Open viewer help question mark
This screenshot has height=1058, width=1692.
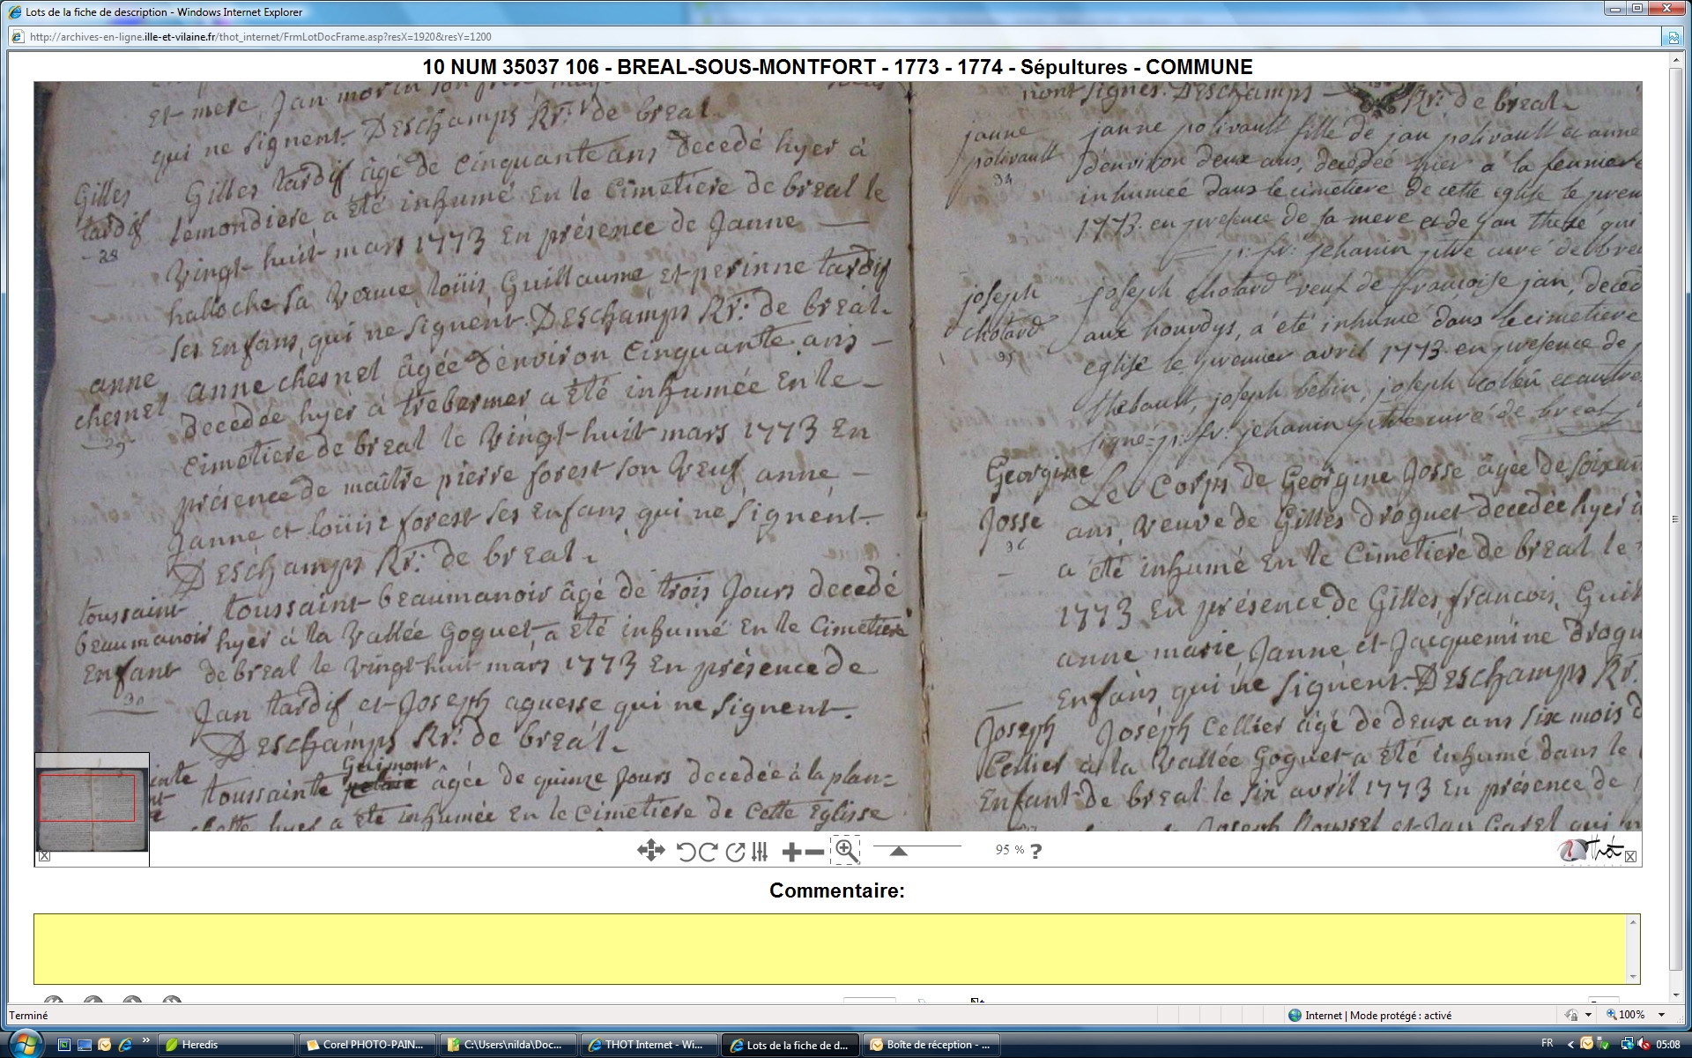pyautogui.click(x=1036, y=851)
